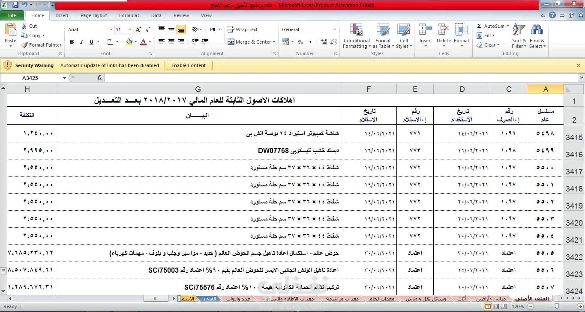Viewport: 585px width, 312px height.
Task: Increase font size with Grow Font icon
Action: point(138,29)
